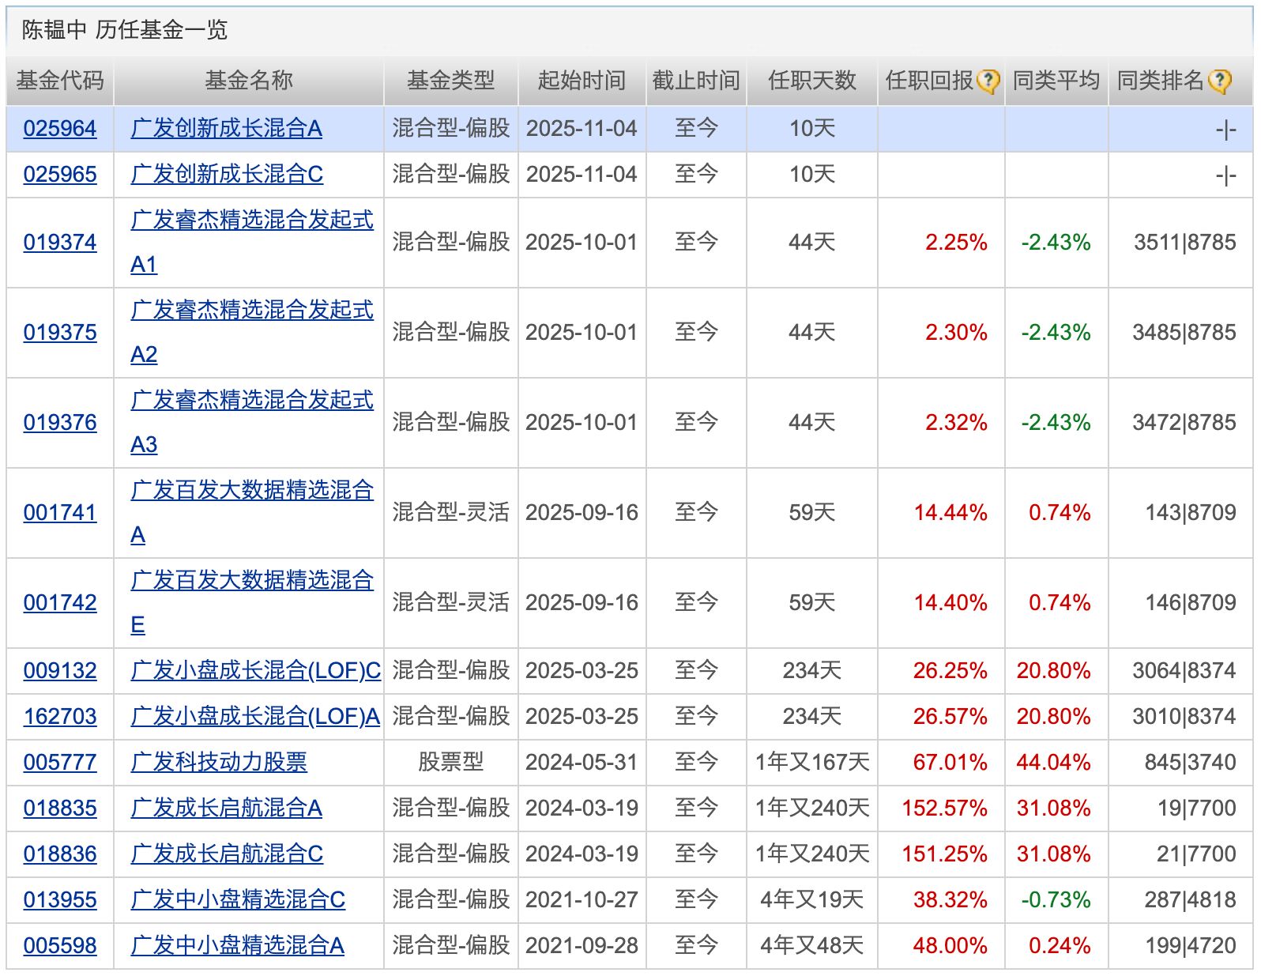Open 广发创新成长混合C fund page

(x=227, y=175)
